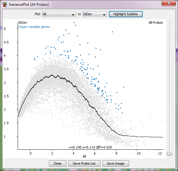Click the title 'VariancePlot [All Probes]'
This screenshot has height=171, width=178.
point(29,5)
